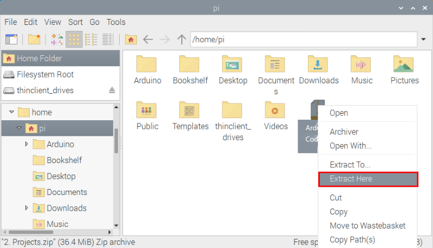Choose Open from the context menu
This screenshot has height=248, width=433.
coord(368,113)
